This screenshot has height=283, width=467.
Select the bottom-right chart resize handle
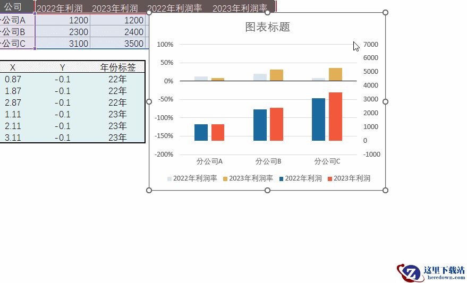[x=385, y=190]
